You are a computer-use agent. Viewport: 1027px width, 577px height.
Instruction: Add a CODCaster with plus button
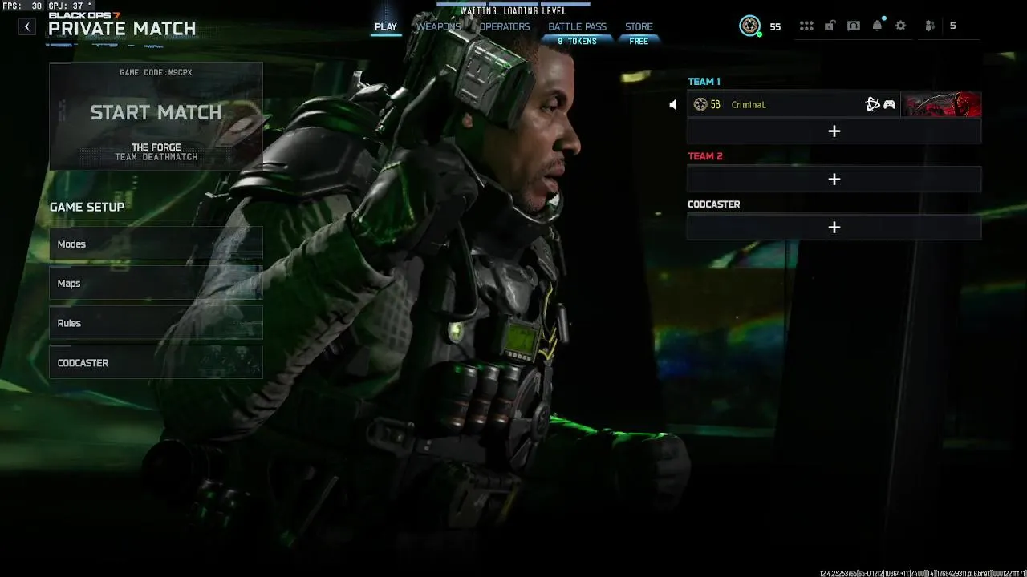[834, 228]
